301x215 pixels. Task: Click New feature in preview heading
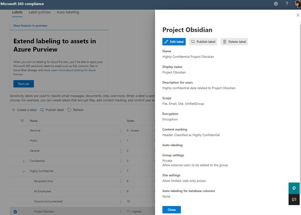(30, 26)
